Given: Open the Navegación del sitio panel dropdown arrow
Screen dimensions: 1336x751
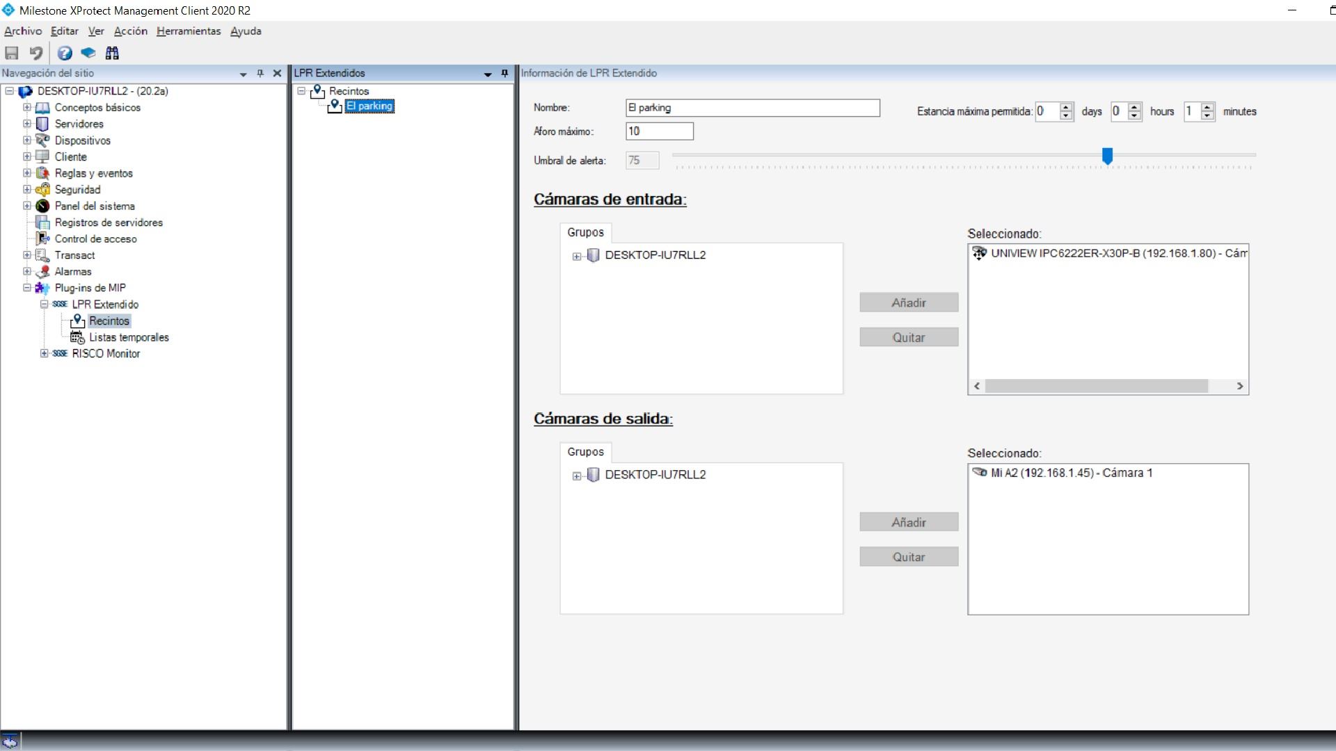Looking at the screenshot, I should pos(244,74).
